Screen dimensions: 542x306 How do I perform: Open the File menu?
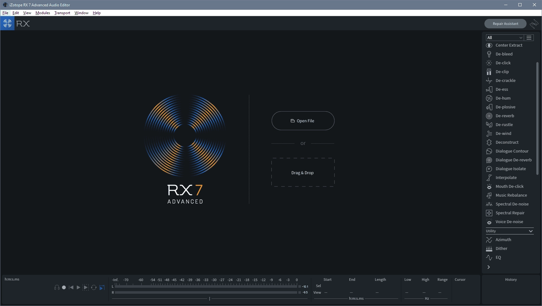click(x=5, y=13)
